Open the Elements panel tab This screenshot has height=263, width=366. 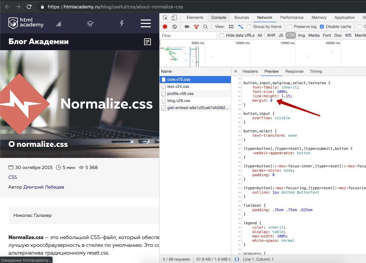click(195, 18)
